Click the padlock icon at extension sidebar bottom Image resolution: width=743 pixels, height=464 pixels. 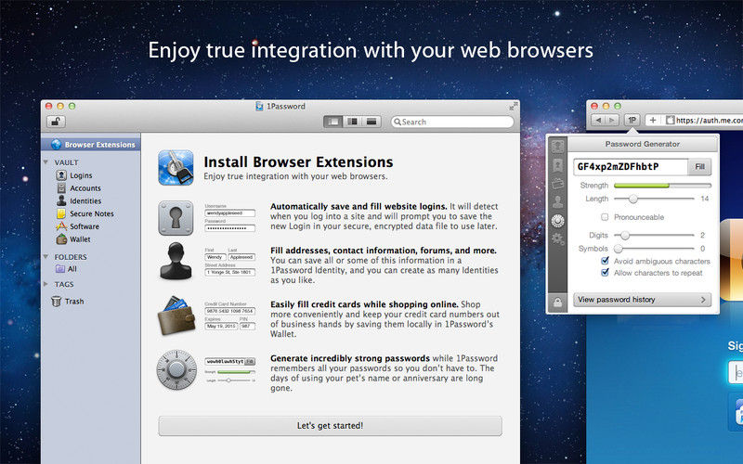[558, 303]
